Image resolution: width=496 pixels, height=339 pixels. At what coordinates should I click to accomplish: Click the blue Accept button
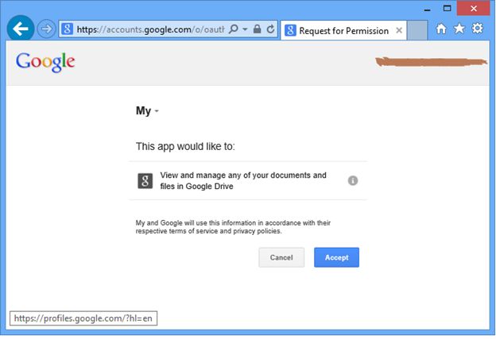pyautogui.click(x=336, y=257)
